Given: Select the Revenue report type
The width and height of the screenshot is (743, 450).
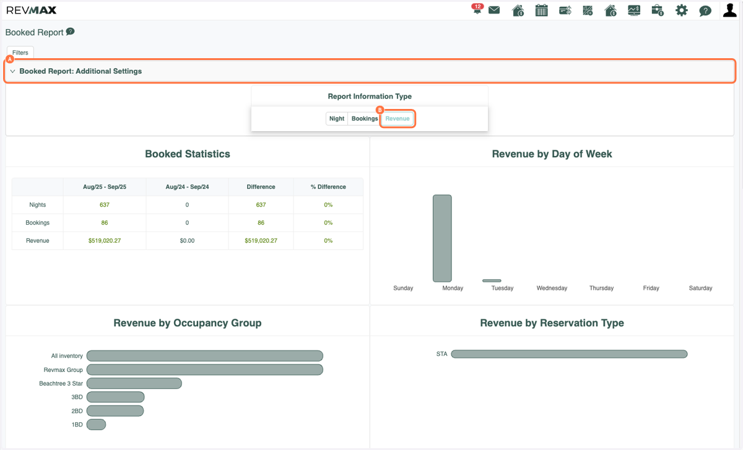Looking at the screenshot, I should [x=398, y=118].
